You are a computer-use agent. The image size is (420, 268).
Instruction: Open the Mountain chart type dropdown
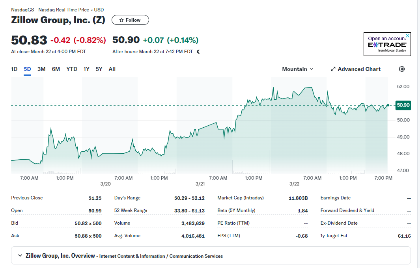(x=298, y=69)
